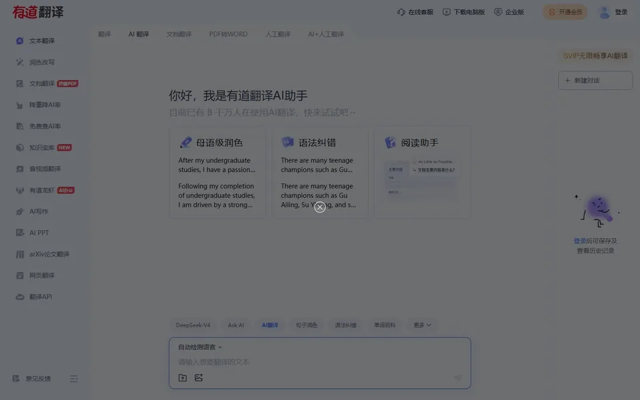
Task: Click the upload file folder icon
Action: (183, 377)
